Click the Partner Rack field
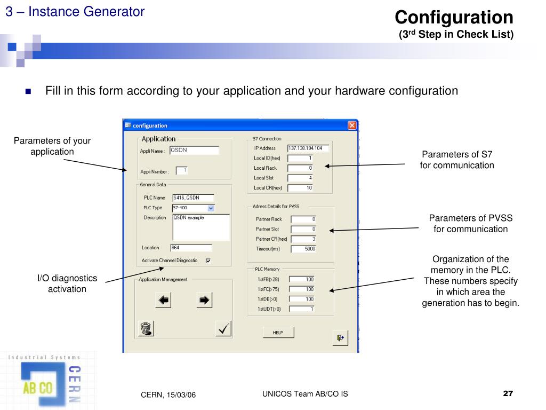Image resolution: width=546 pixels, height=410 pixels. 303,219
